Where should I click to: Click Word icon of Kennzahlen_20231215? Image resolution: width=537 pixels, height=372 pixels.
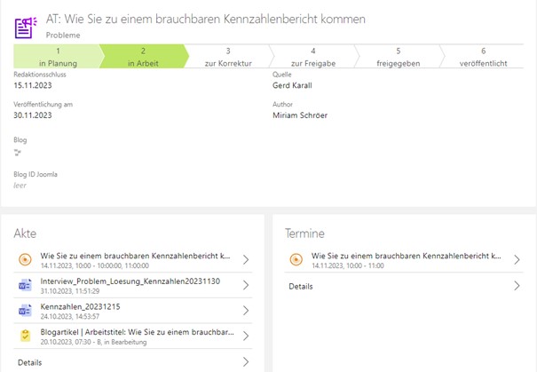(25, 311)
